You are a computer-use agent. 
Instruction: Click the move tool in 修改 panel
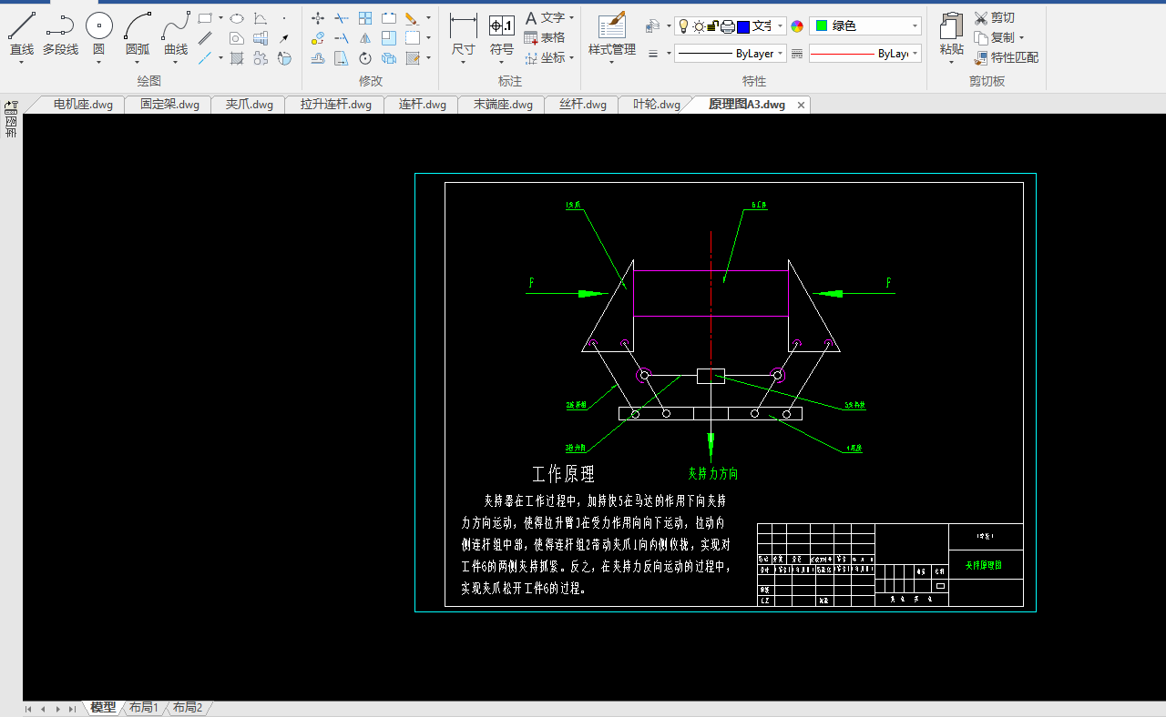pyautogui.click(x=318, y=18)
